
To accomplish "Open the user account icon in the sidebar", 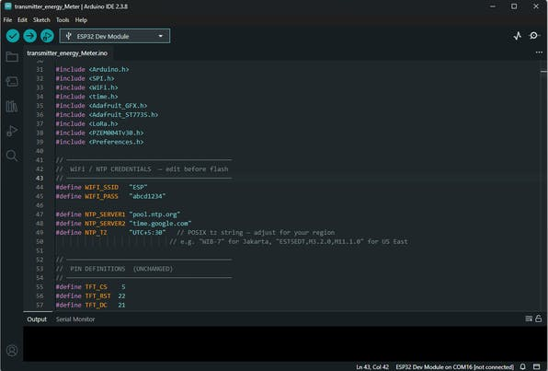I will pos(12,351).
